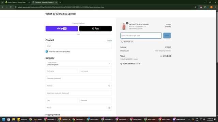
Task: Untick Email me with news and offers
Action: pyautogui.click(x=47, y=52)
